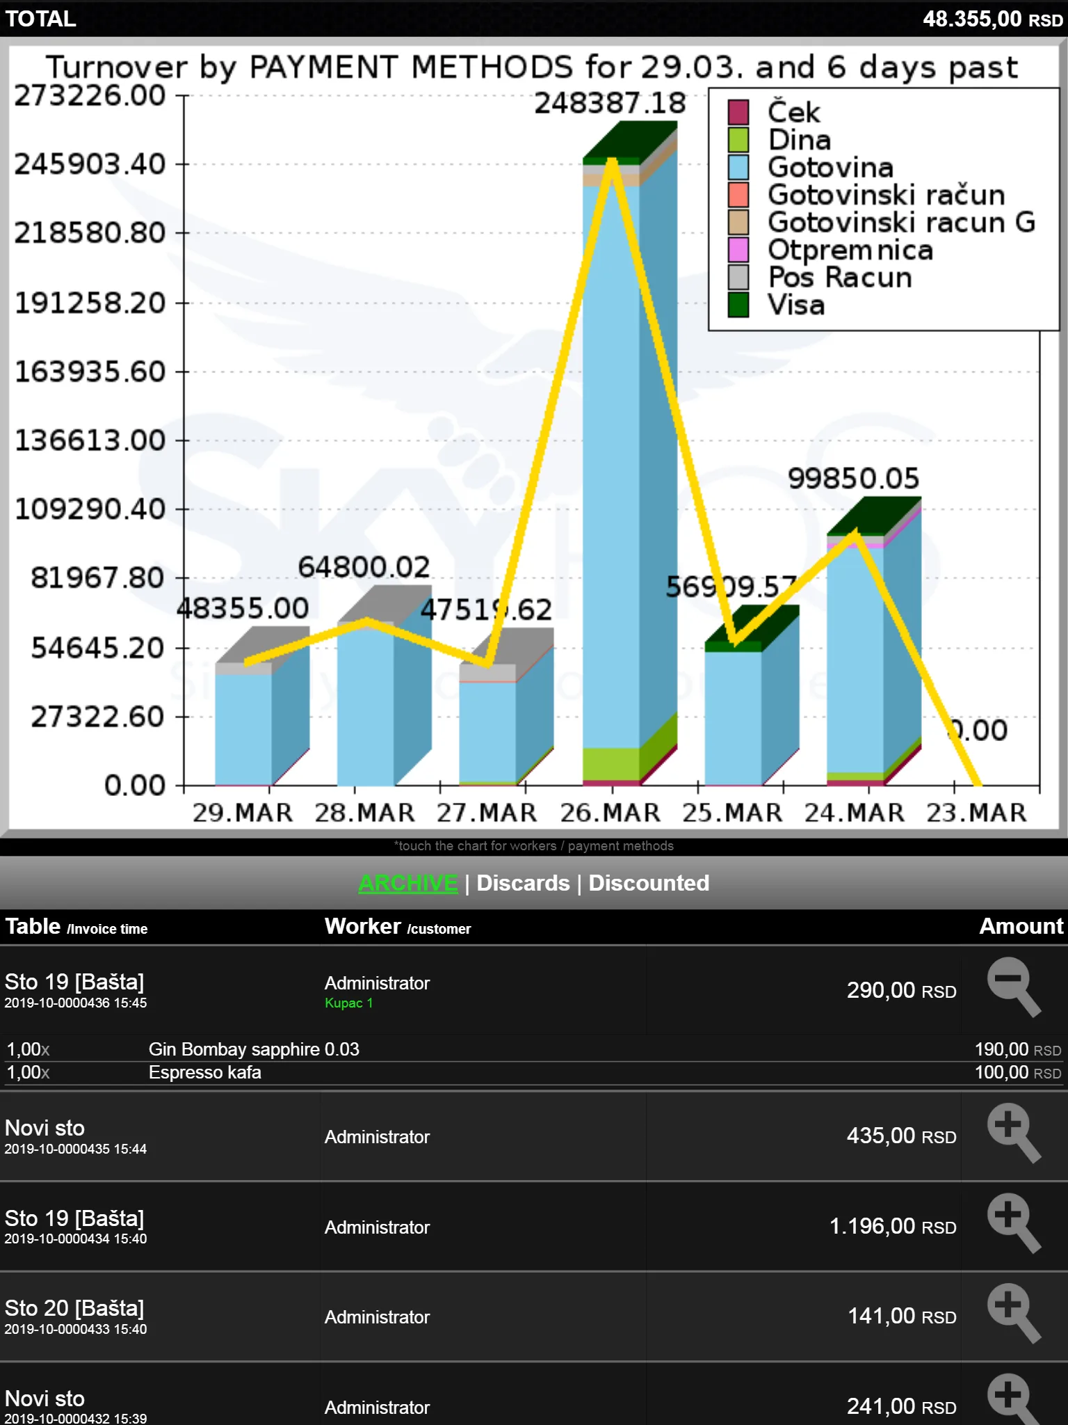Screen dimensions: 1068x1425
Task: Expand invoice 433 details with the magnifier
Action: [x=1014, y=1313]
